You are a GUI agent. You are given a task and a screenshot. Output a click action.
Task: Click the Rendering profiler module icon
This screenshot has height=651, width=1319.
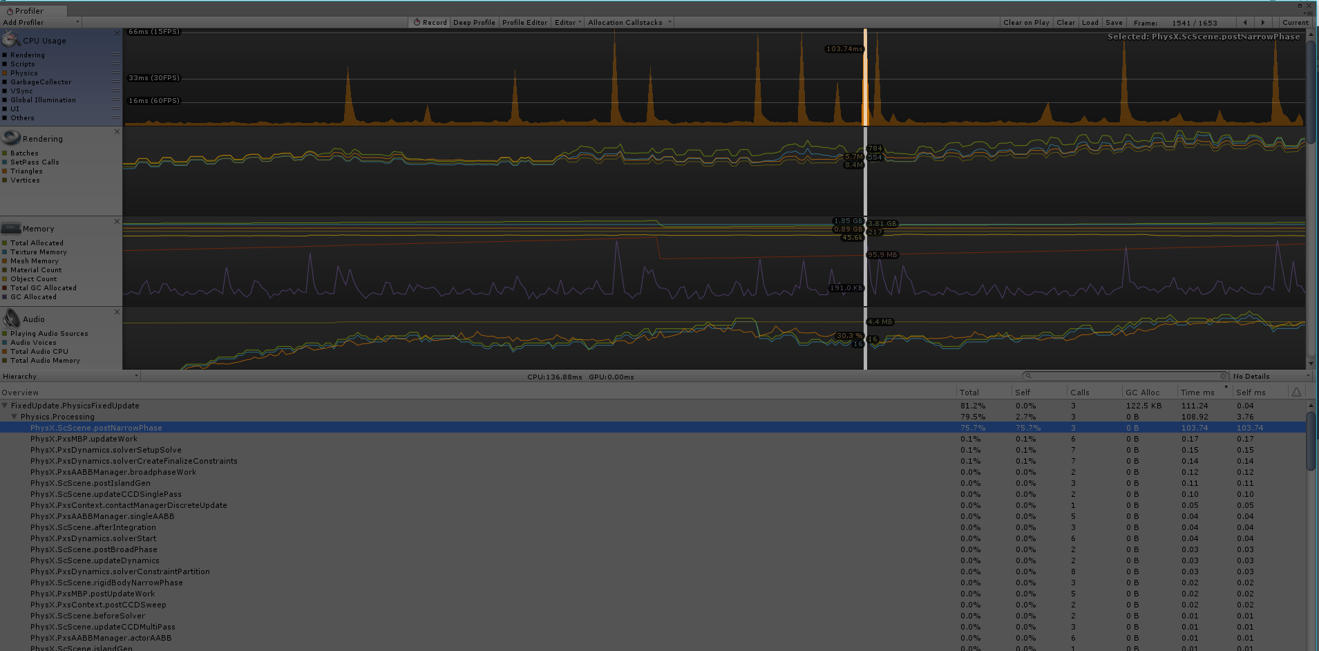point(11,137)
